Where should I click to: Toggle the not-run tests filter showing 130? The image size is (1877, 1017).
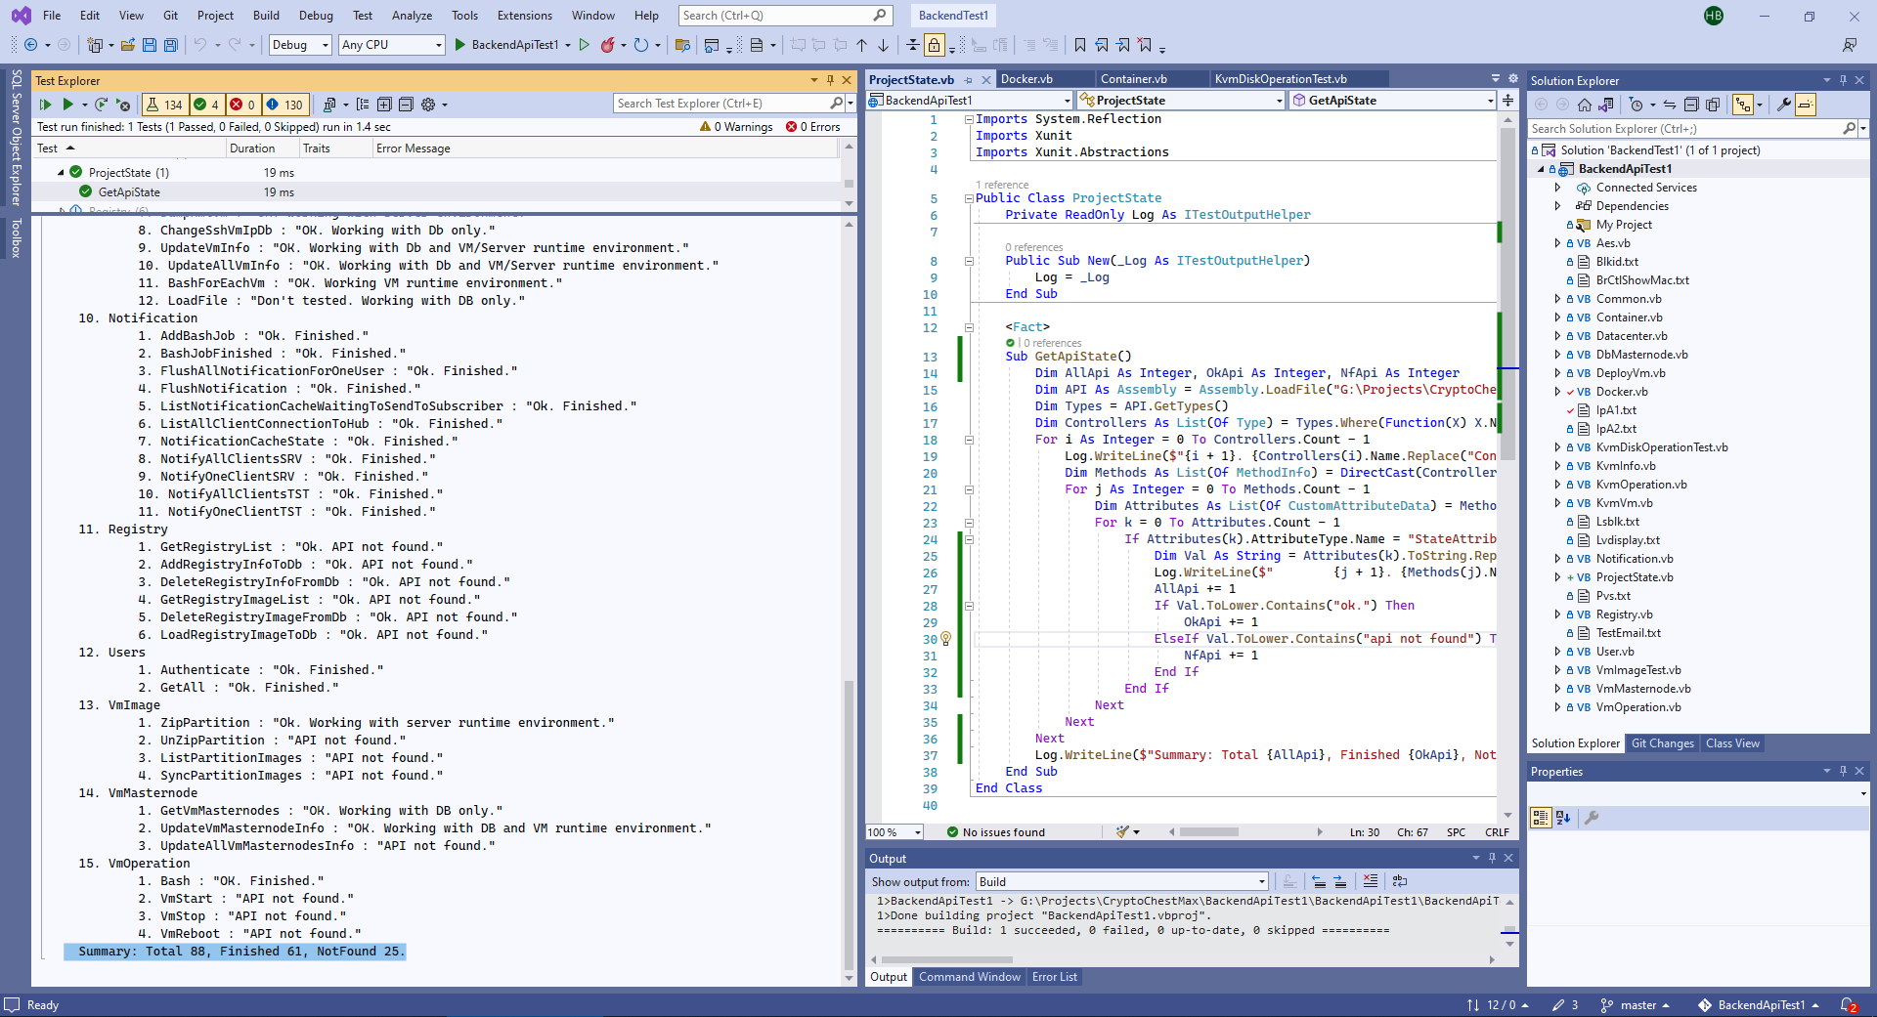(284, 105)
